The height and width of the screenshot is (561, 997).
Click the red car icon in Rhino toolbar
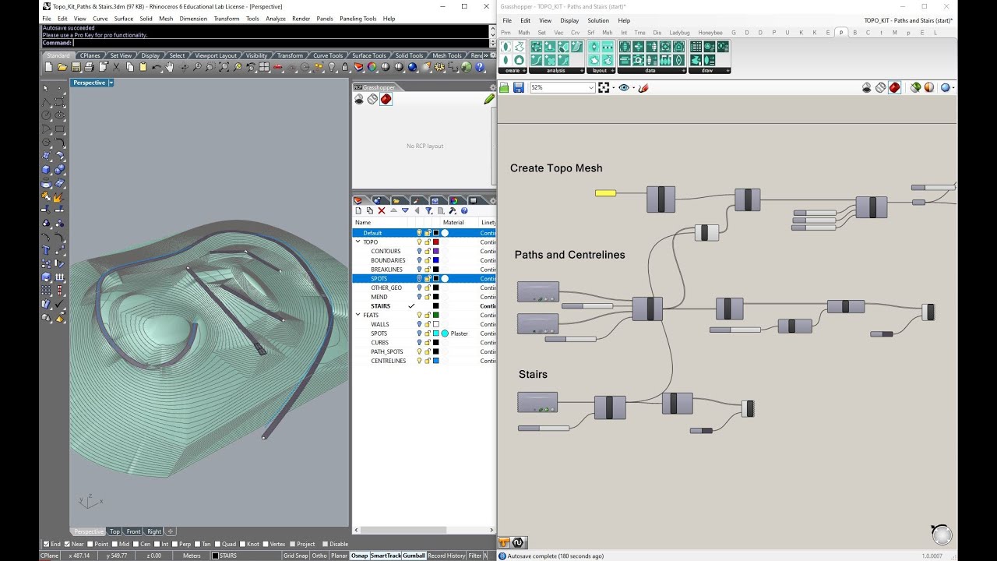pos(278,68)
